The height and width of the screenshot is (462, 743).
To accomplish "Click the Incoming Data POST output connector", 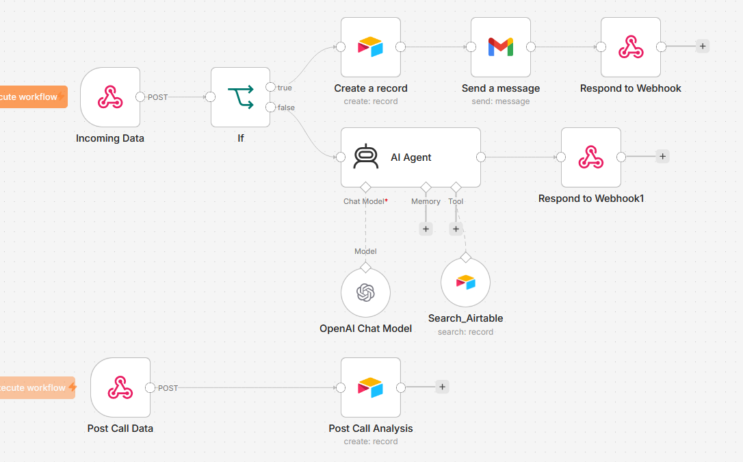I will pos(140,97).
